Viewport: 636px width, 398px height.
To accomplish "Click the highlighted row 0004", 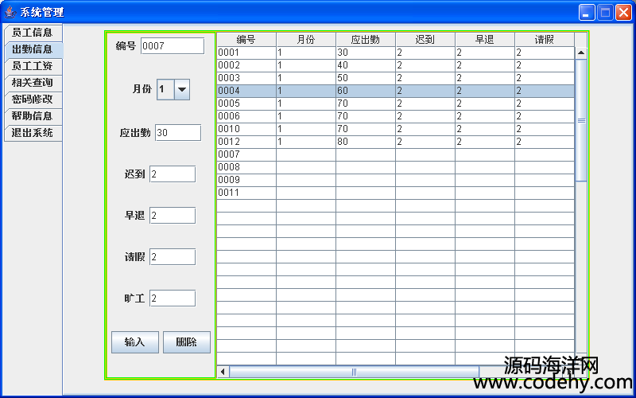I will (395, 91).
